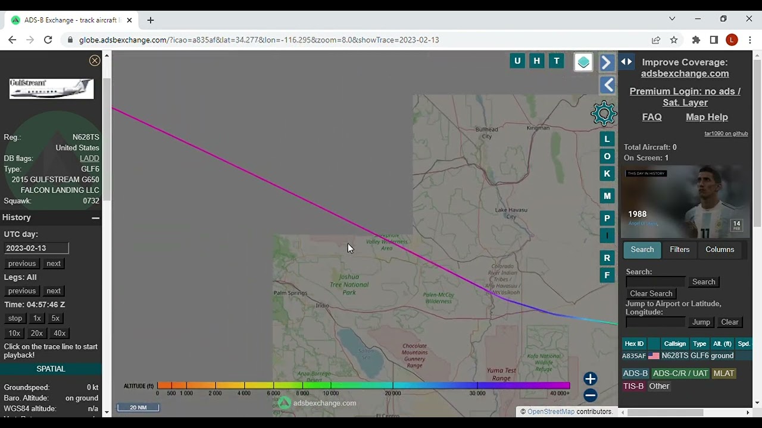Viewport: 762px width, 428px height.
Task: Bookmark this page with the star icon
Action: point(674,40)
